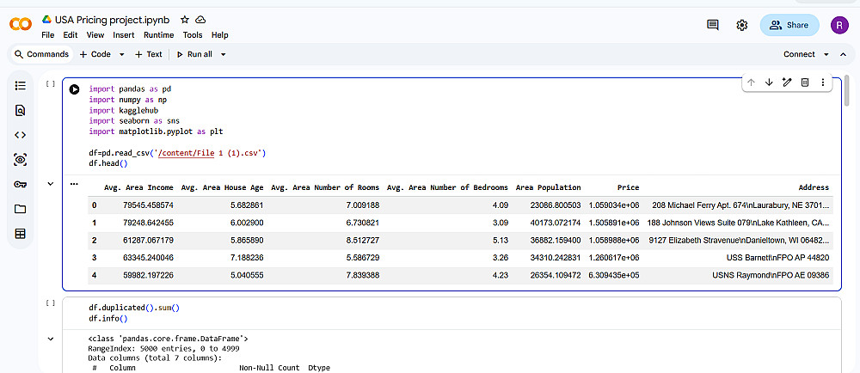Collapse the df.info output

[x=51, y=339]
